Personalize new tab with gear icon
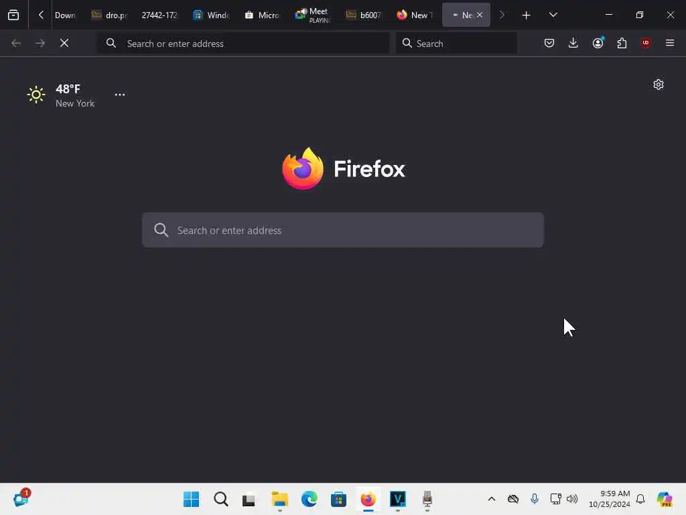The height and width of the screenshot is (515, 686). [659, 84]
